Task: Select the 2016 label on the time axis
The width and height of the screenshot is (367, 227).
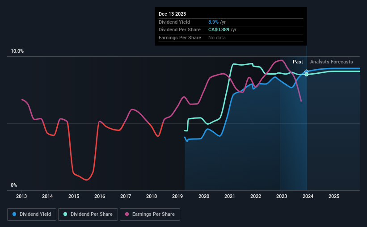Action: (100, 196)
